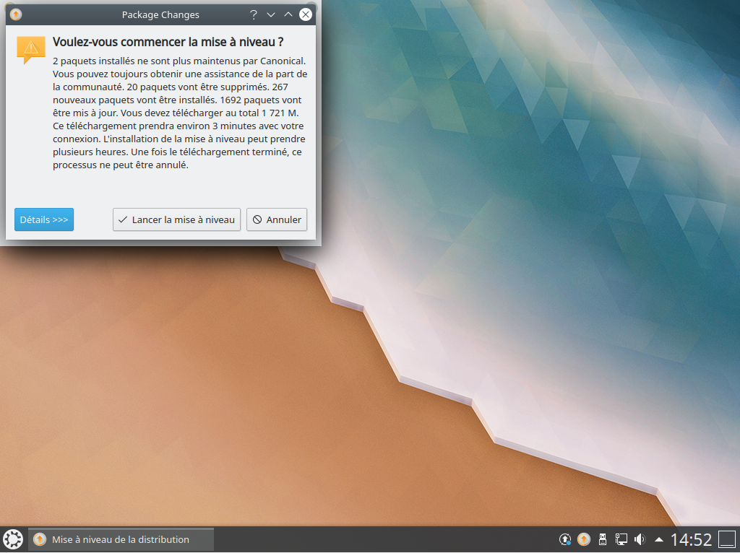Click the Show Desktop panel icon
Screen dimensions: 740x553
[x=727, y=539]
